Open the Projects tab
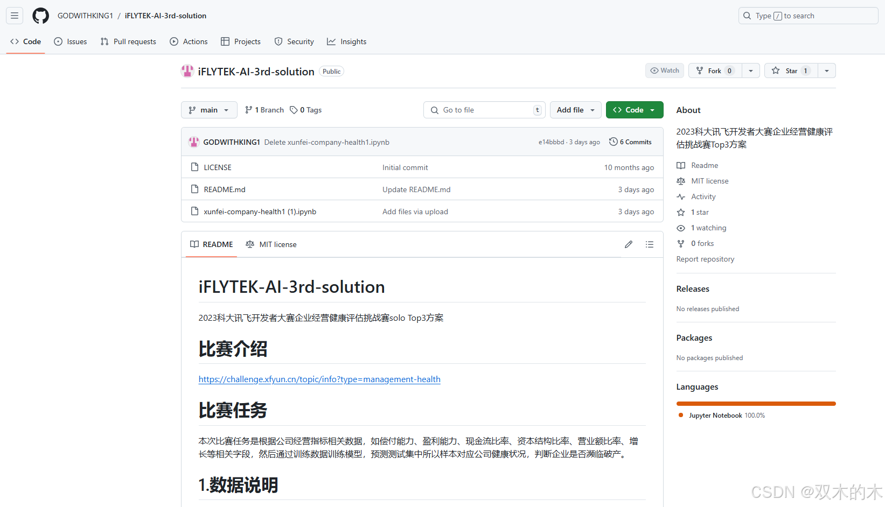 click(241, 41)
